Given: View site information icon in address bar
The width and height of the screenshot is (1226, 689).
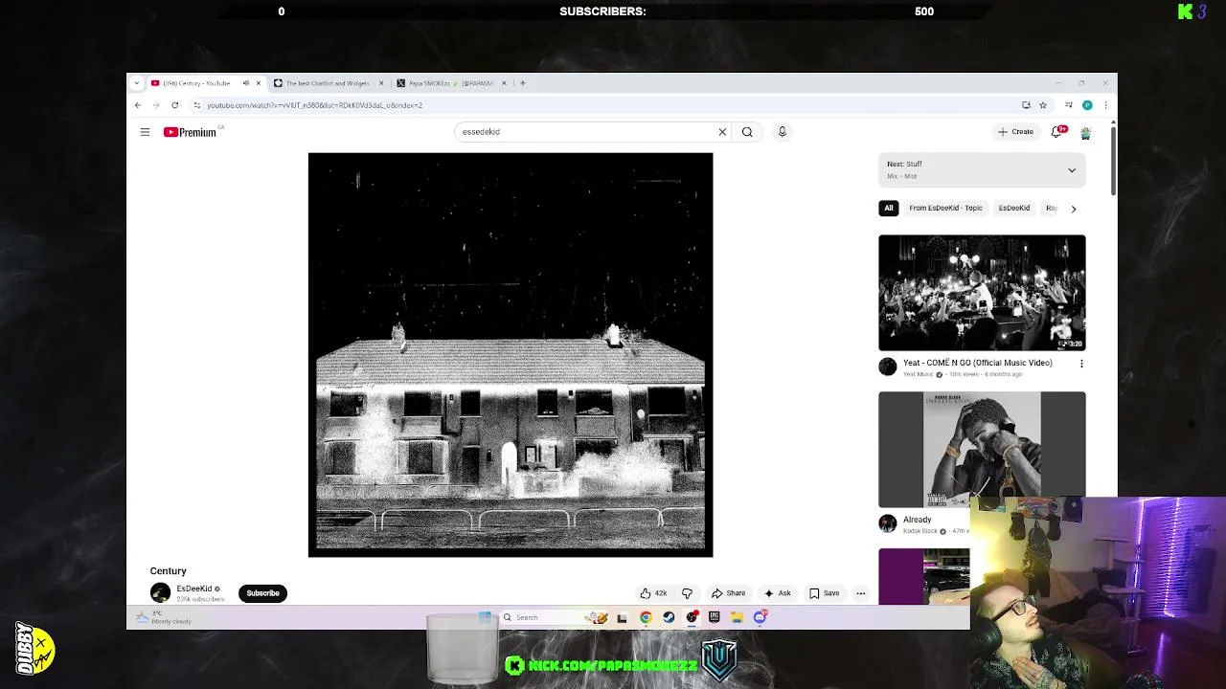Looking at the screenshot, I should click(x=196, y=105).
